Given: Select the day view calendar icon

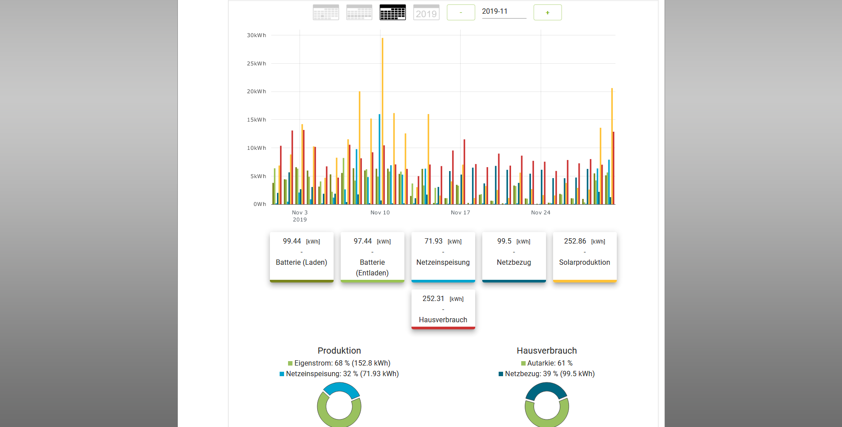Looking at the screenshot, I should coord(326,12).
